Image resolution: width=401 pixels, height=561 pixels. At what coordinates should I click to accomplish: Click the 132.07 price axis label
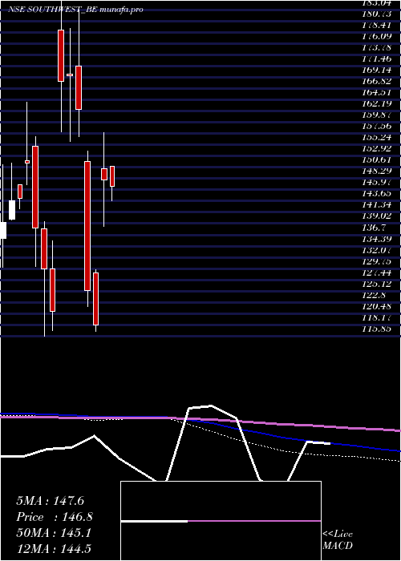pos(378,250)
